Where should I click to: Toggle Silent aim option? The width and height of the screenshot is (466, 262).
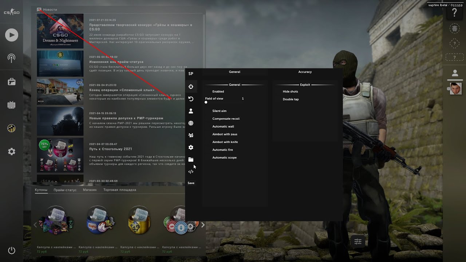click(x=219, y=111)
